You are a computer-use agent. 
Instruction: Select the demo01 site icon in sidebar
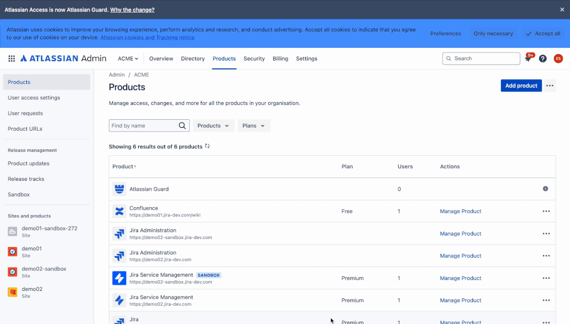click(13, 252)
